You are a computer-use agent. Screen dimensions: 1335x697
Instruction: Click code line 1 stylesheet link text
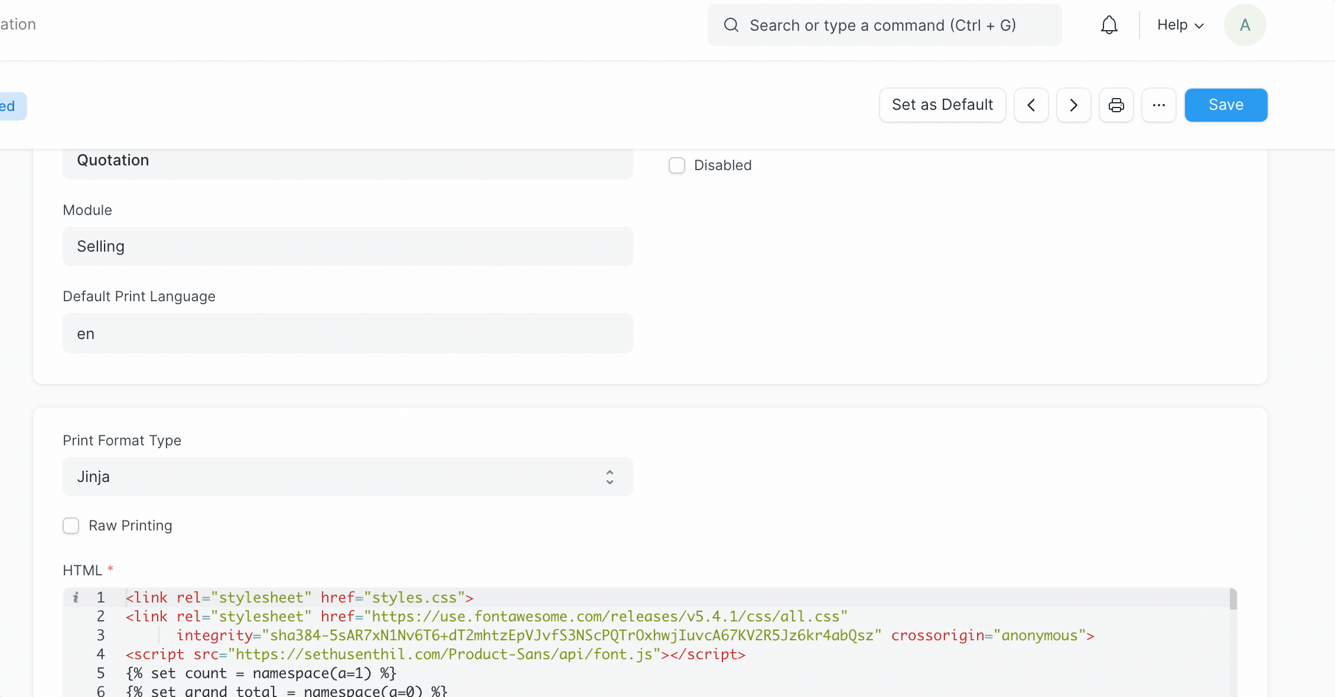tap(299, 598)
